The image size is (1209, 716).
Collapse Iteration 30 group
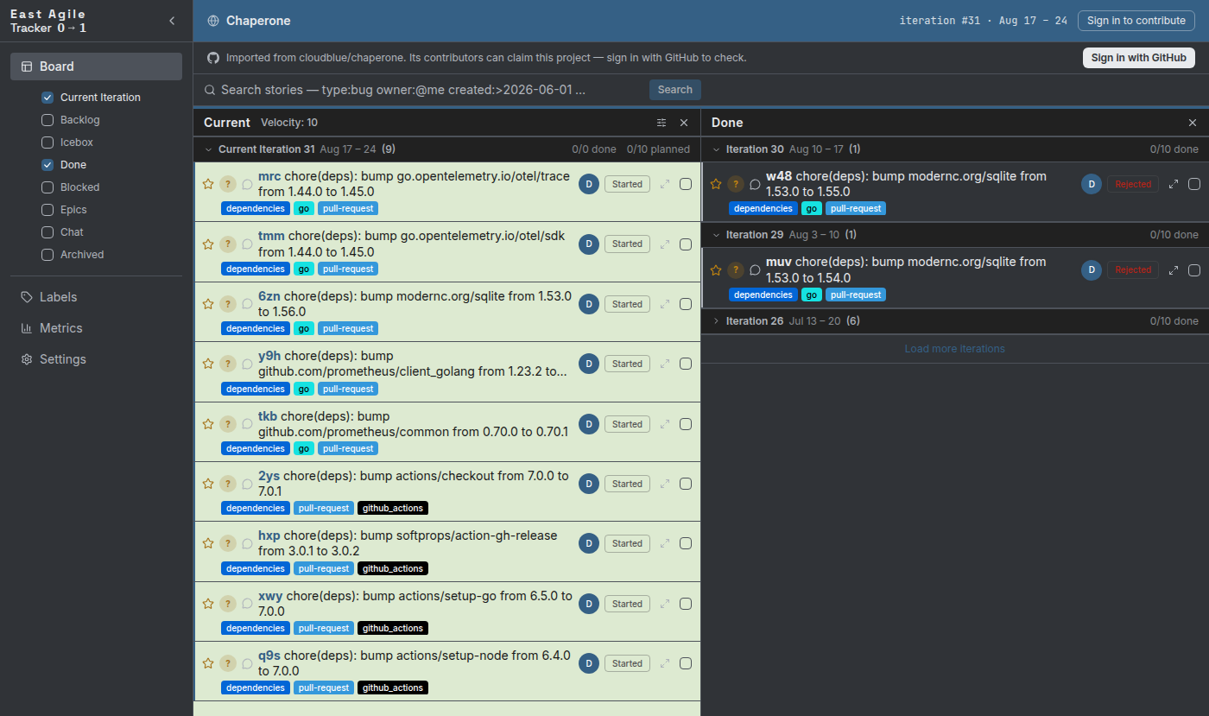click(716, 149)
